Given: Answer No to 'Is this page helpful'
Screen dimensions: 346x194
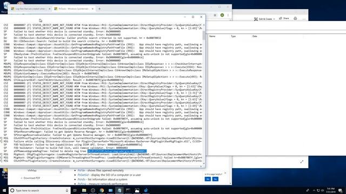Looking at the screenshot, I should click(215, 179).
